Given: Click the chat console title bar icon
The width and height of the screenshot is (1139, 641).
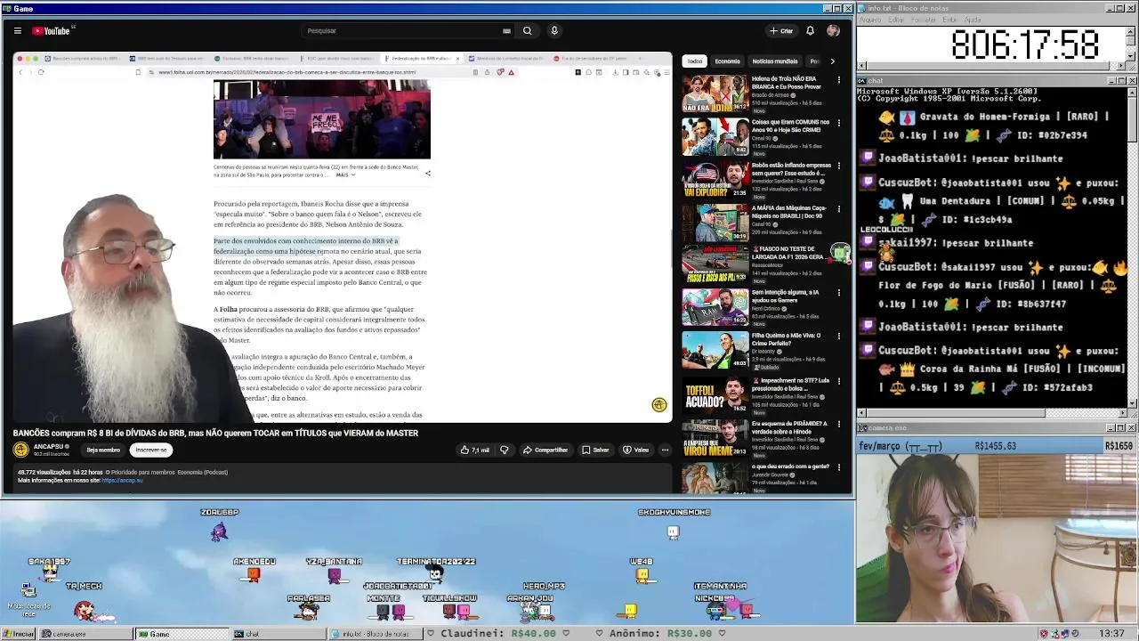Looking at the screenshot, I should 863,81.
